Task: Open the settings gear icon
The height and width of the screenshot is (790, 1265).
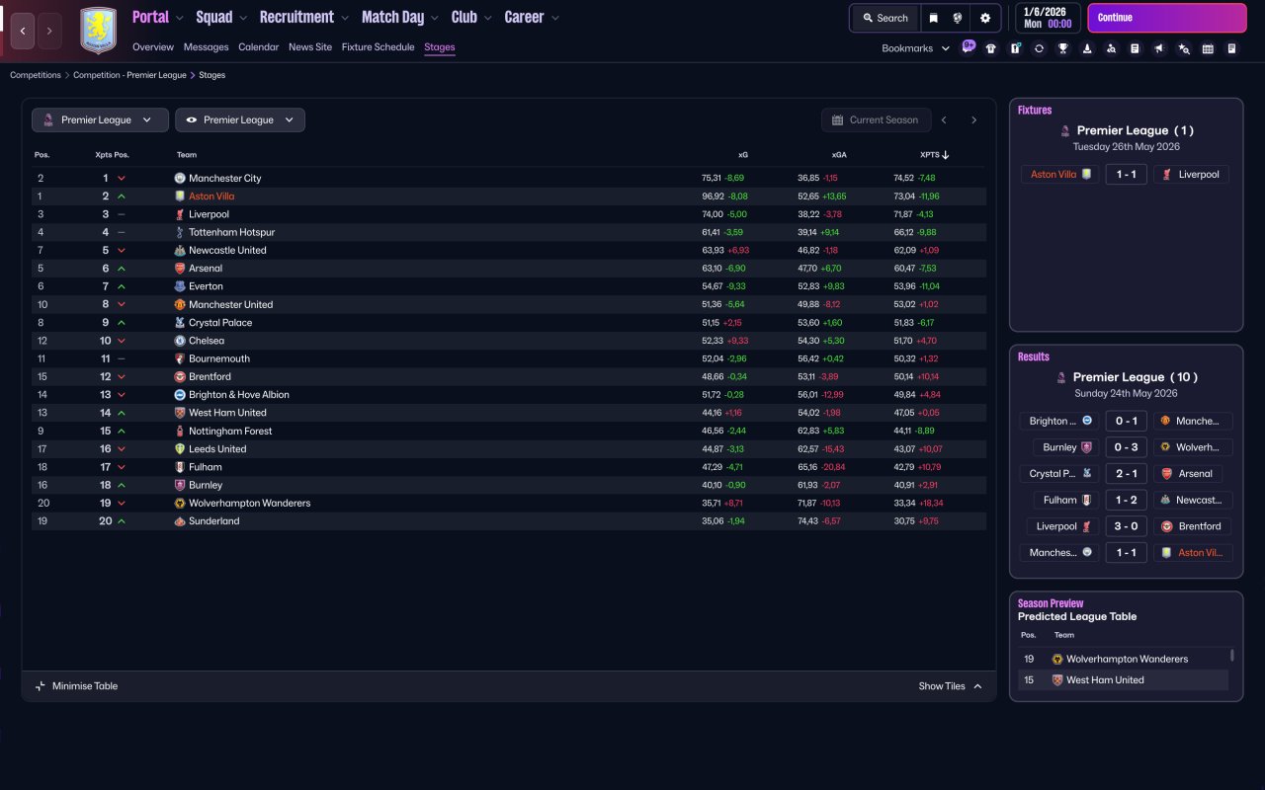Action: (x=984, y=18)
